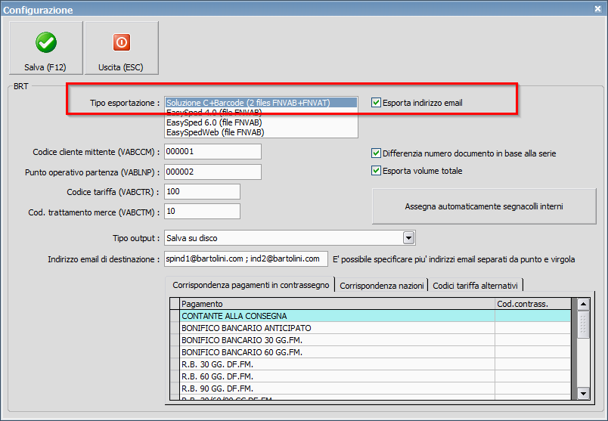Screen dimensions: 608x421
Task: Toggle Esporta volume totale checkbox
Action: 376,171
